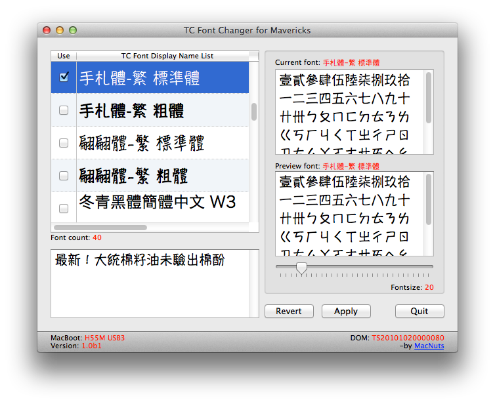Screen dimensions: 495x404
Task: Click the Current font sample scrollbar
Action: pyautogui.click(x=429, y=98)
